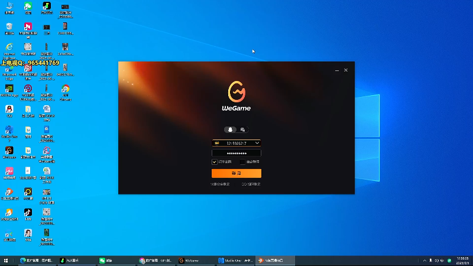The height and width of the screenshot is (266, 473).
Task: Open the WeGame desktop shortcut
Action: [9, 153]
